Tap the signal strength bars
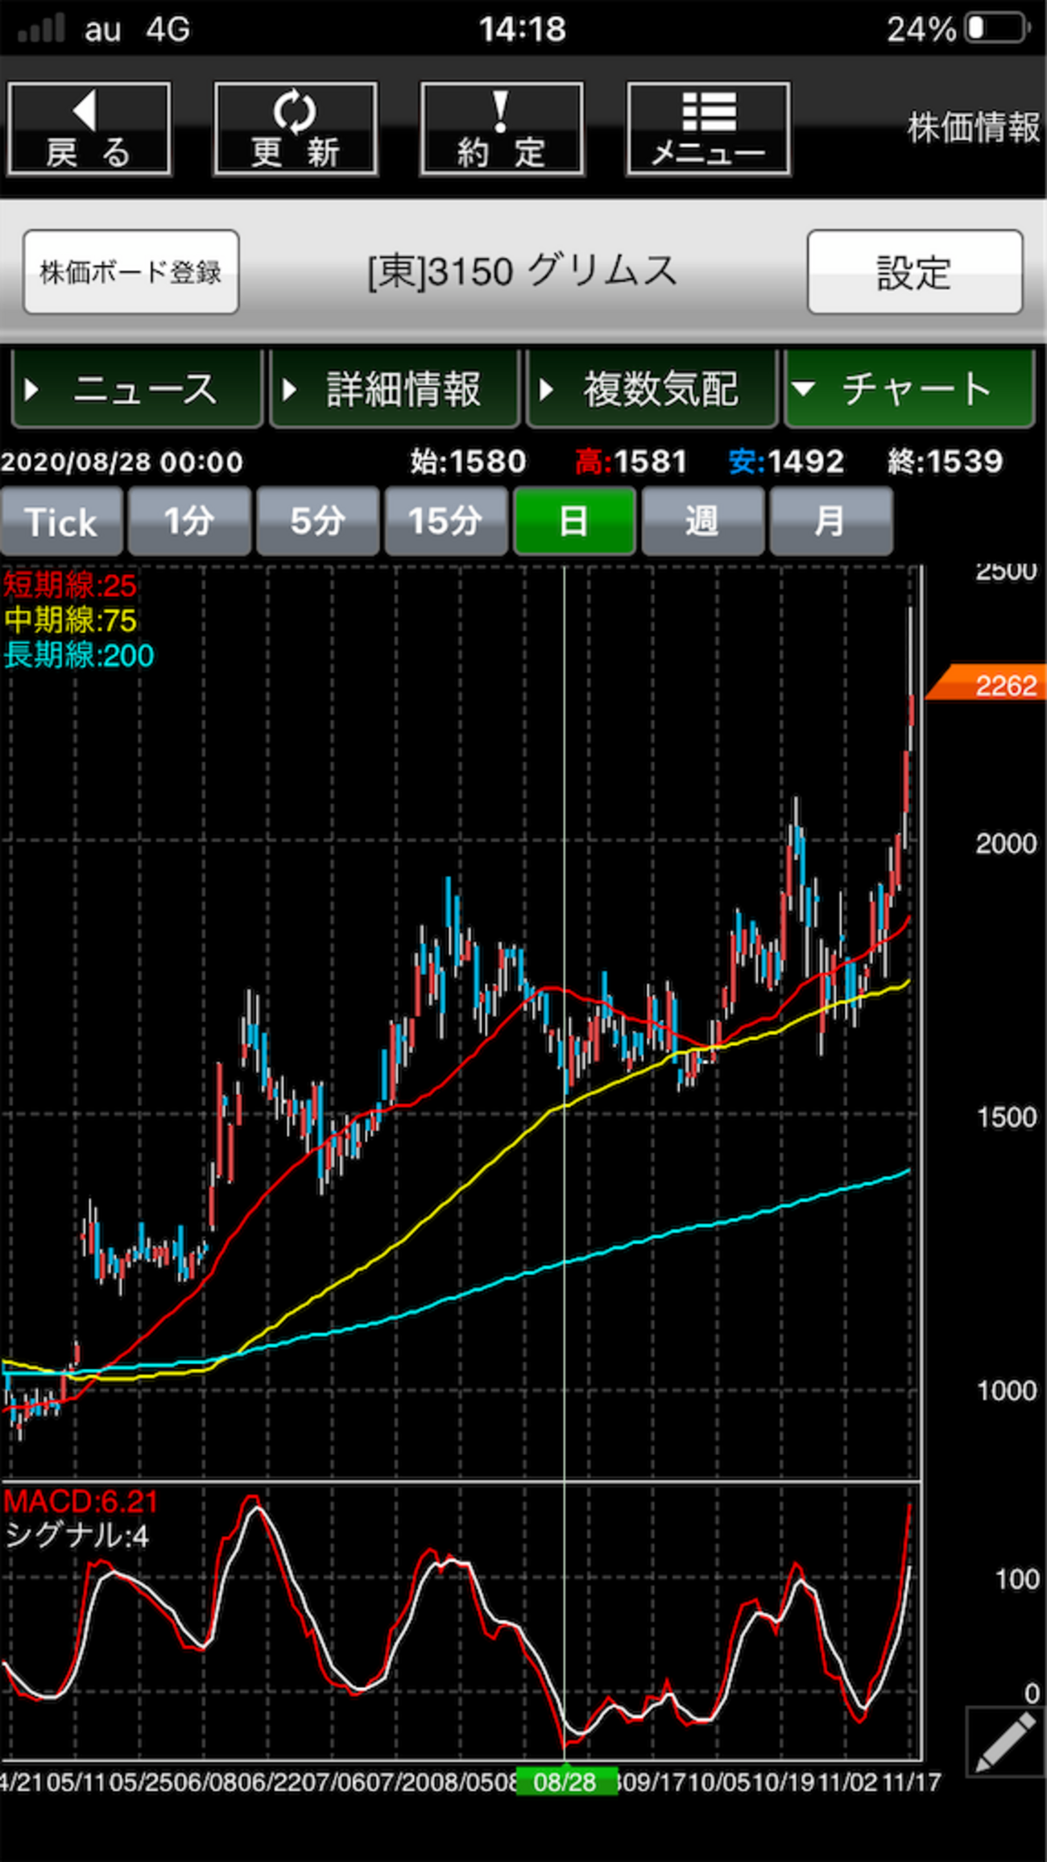The image size is (1047, 1862). point(41,29)
